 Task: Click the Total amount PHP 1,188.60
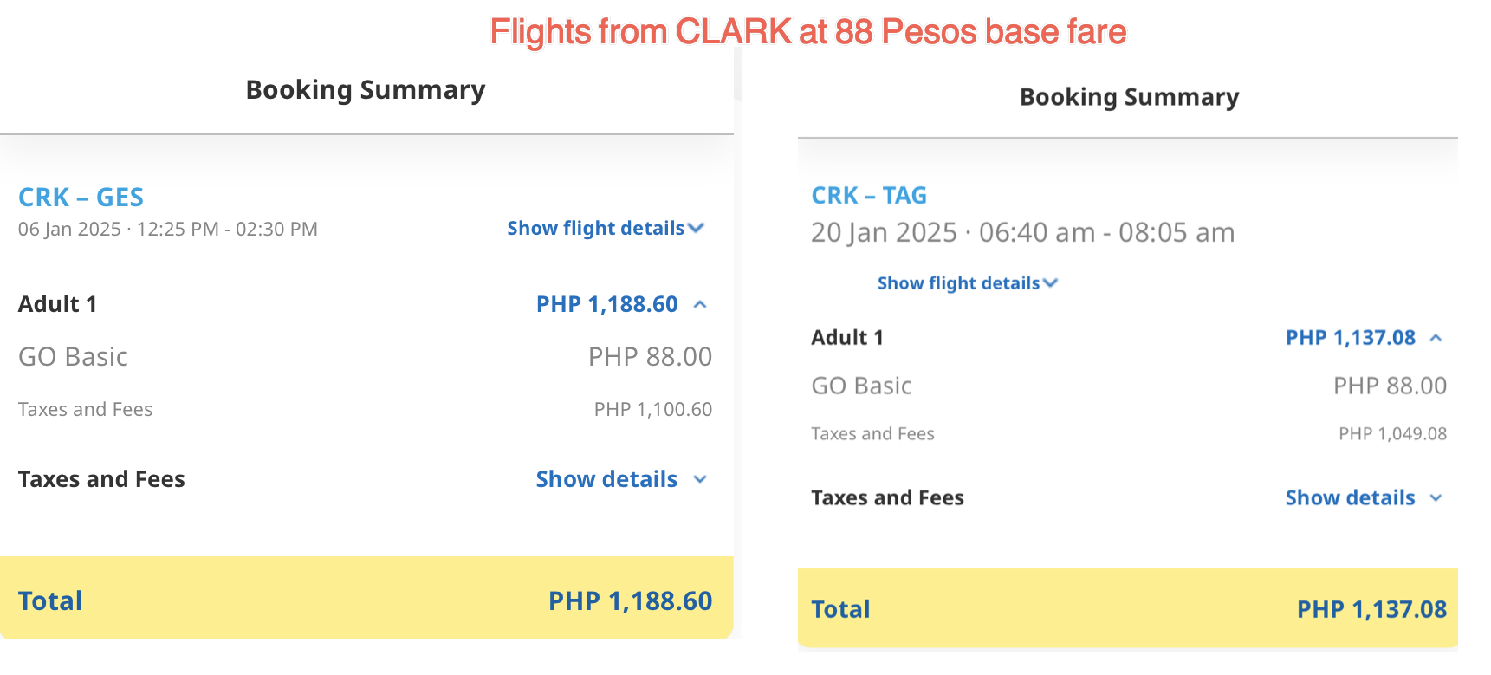[x=630, y=601]
